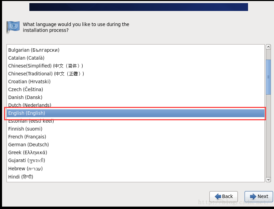Click the blue Next arrow icon

click(x=253, y=197)
